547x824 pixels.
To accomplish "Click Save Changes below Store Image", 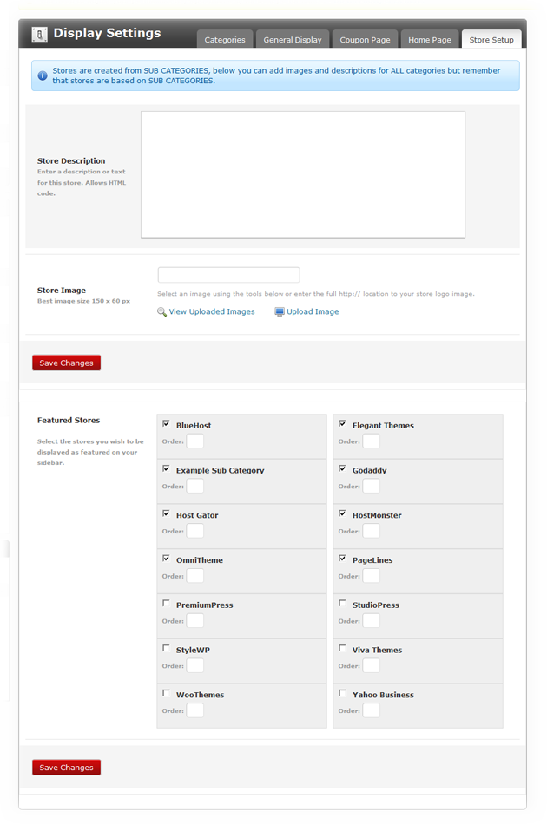I will (66, 363).
